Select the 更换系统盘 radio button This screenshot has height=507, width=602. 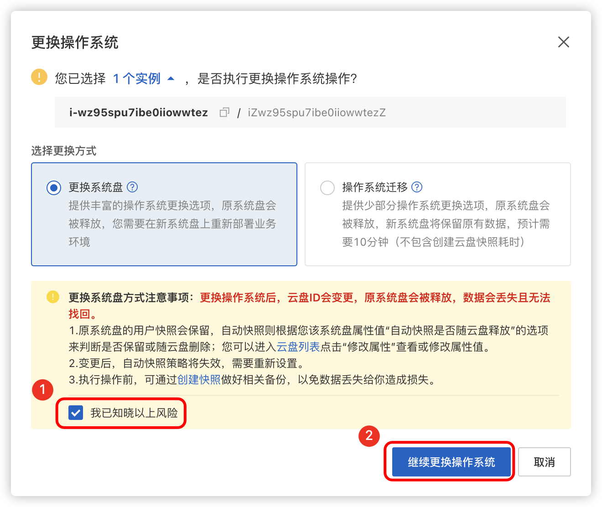click(x=54, y=188)
